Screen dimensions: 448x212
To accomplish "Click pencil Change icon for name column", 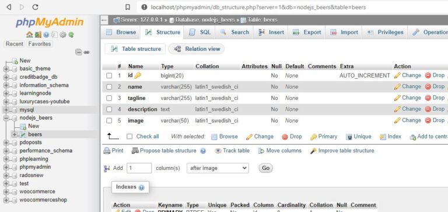I will [x=397, y=86].
